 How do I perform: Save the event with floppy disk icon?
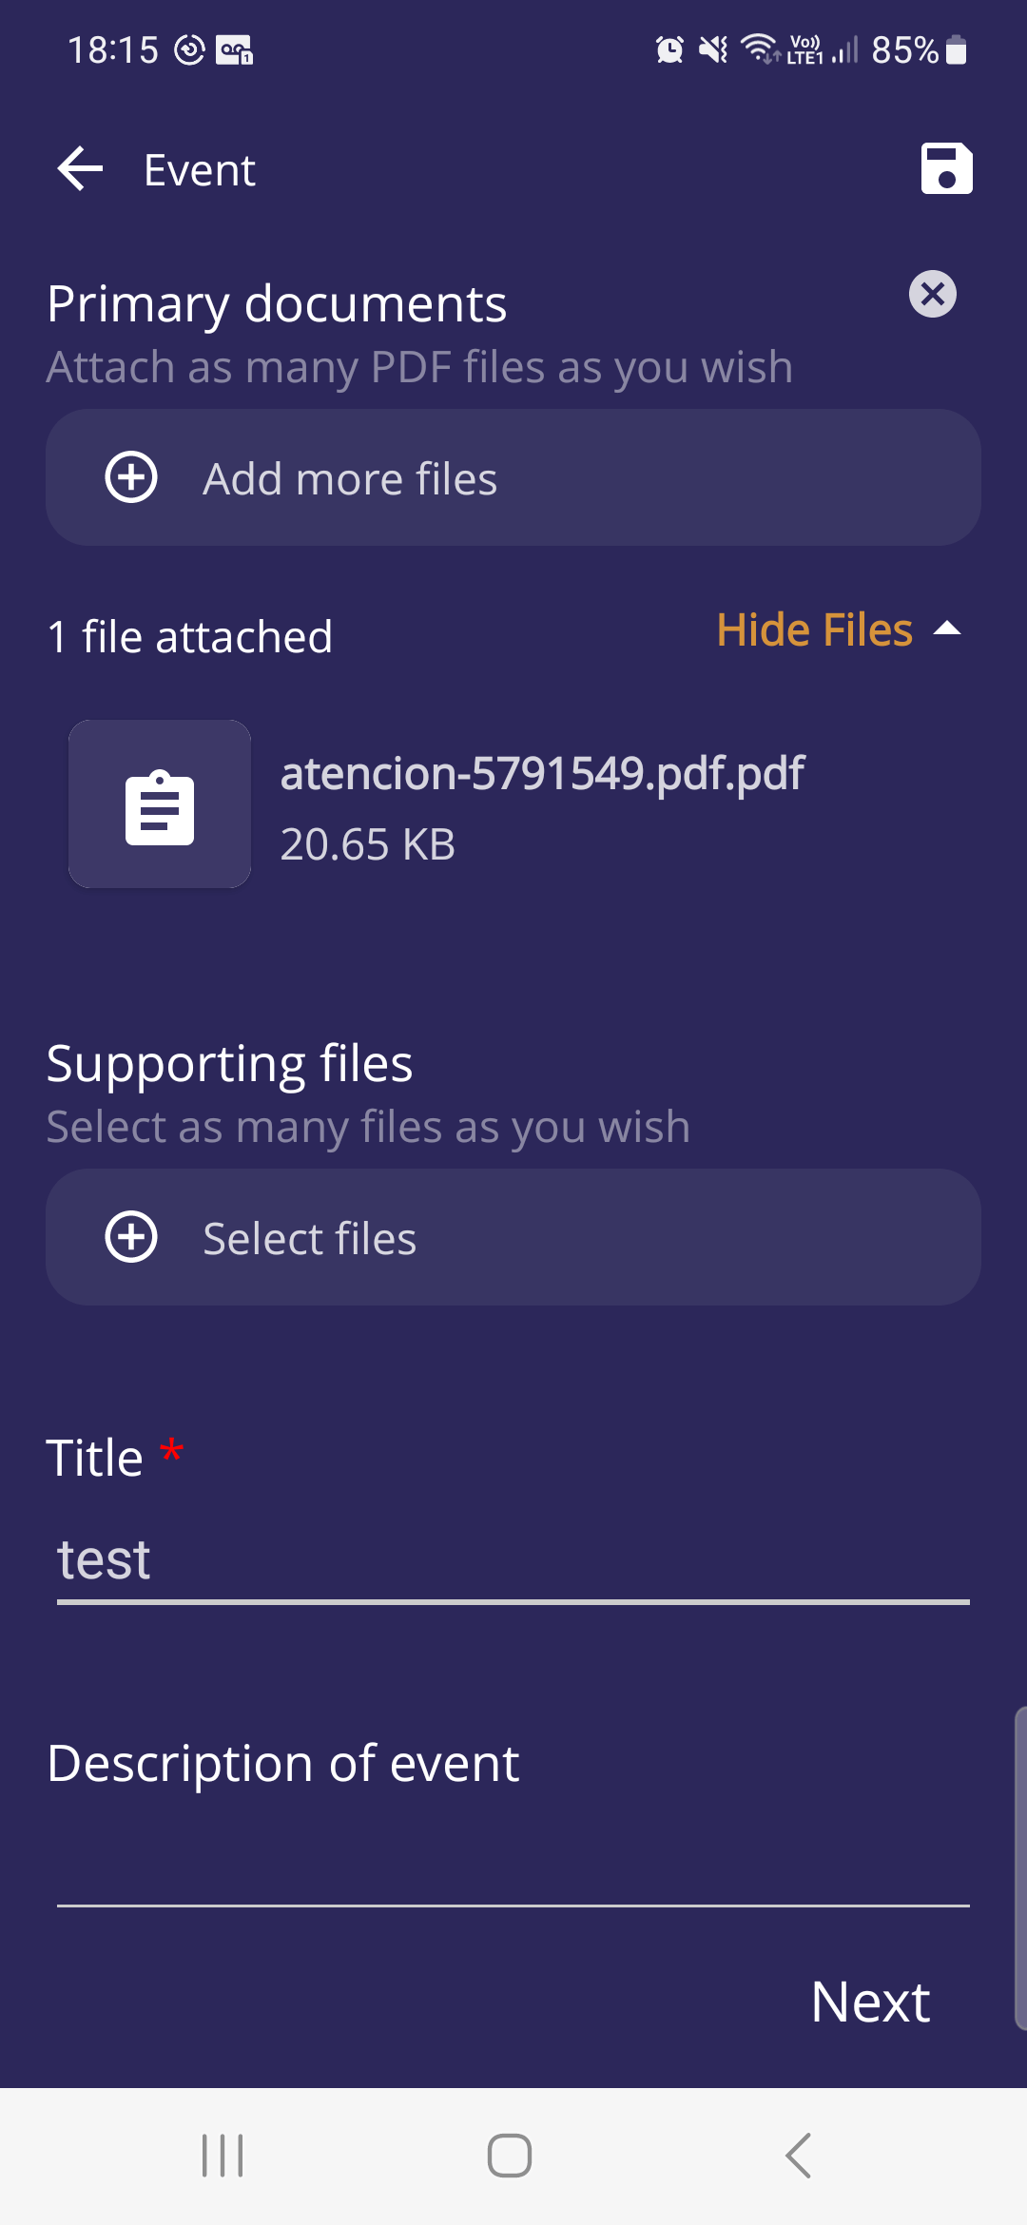point(946,169)
